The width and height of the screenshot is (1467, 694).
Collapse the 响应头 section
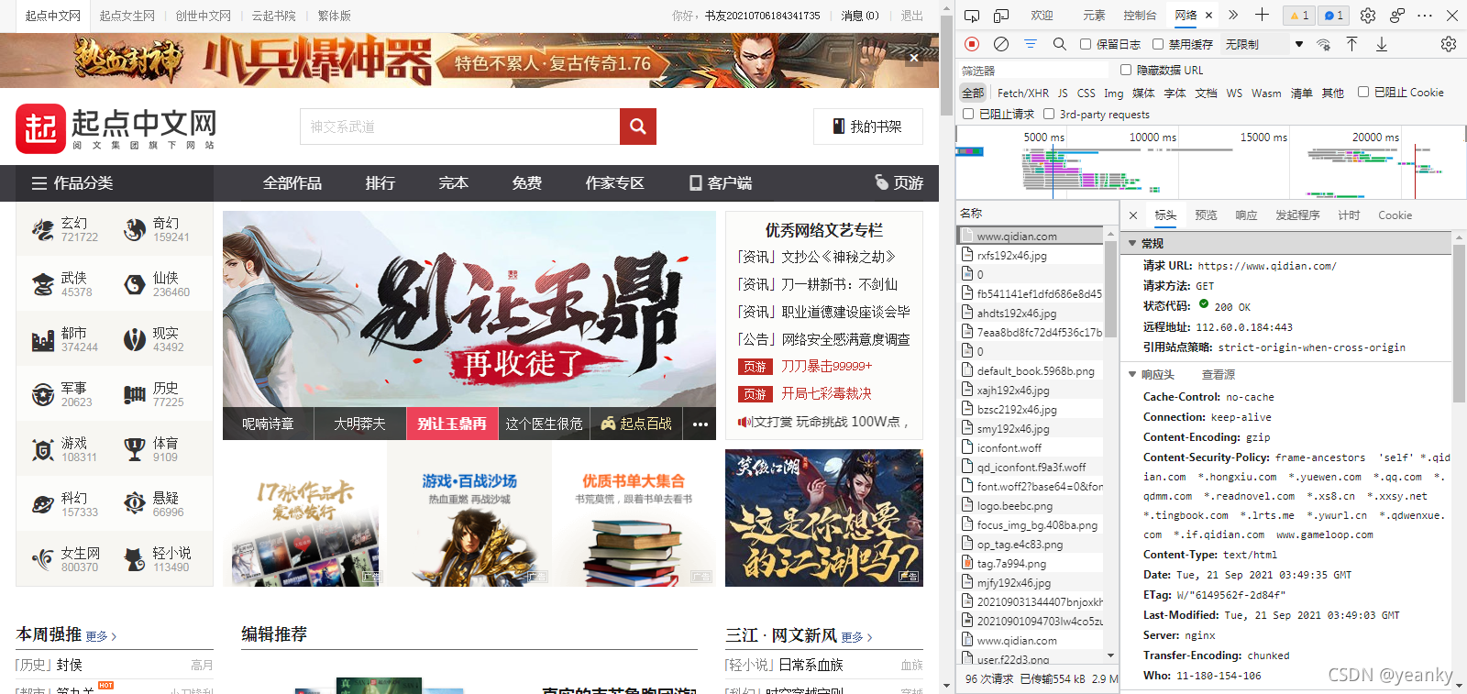point(1133,374)
